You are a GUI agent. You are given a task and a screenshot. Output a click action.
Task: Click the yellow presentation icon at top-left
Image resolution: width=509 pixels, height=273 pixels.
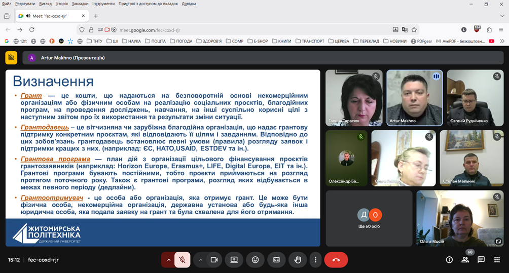point(11,58)
